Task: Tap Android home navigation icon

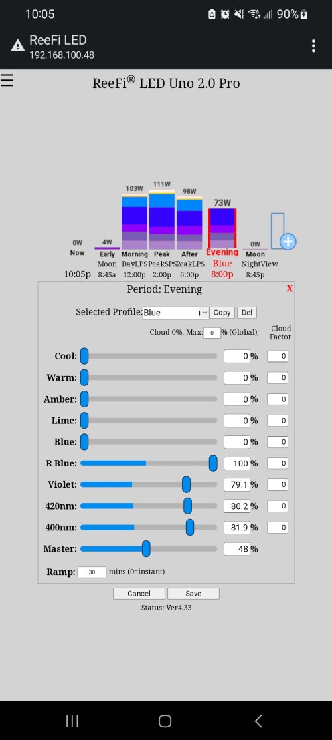Action: [165, 721]
